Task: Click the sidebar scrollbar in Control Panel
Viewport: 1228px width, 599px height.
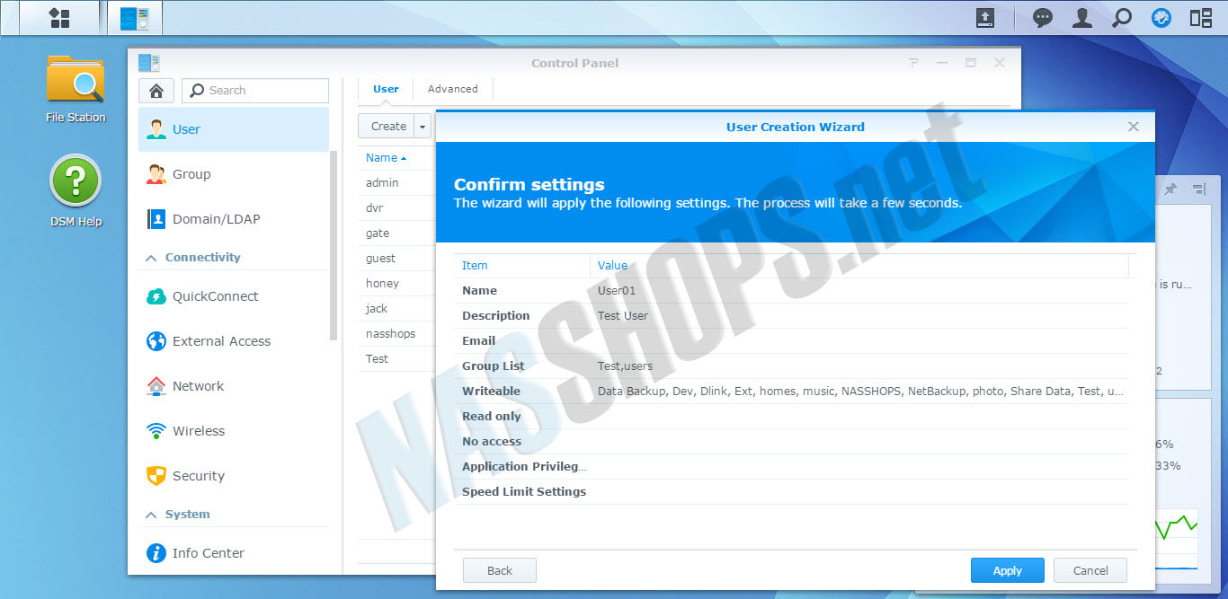Action: point(334,245)
